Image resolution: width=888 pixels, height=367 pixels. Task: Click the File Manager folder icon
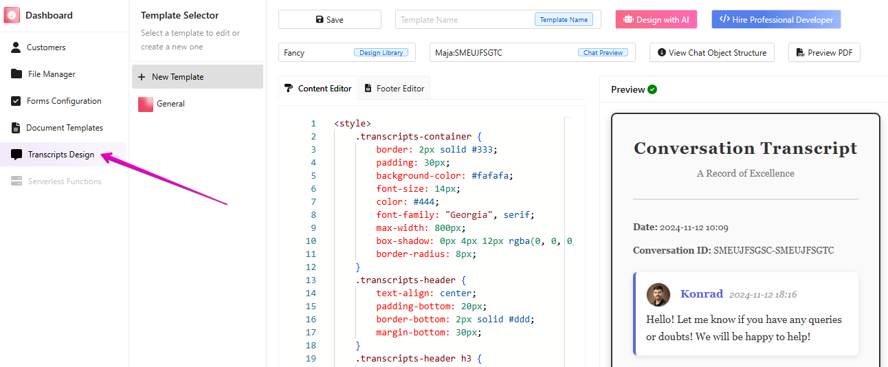click(x=16, y=74)
